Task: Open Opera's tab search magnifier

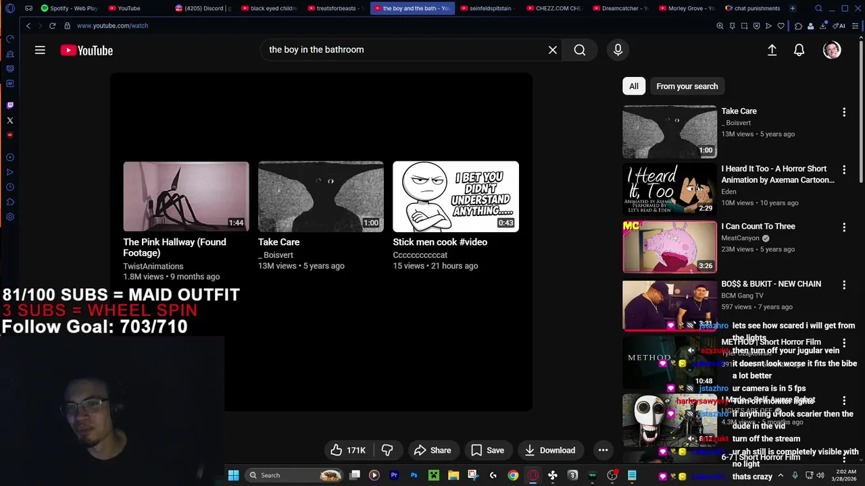Action: pyautogui.click(x=818, y=8)
